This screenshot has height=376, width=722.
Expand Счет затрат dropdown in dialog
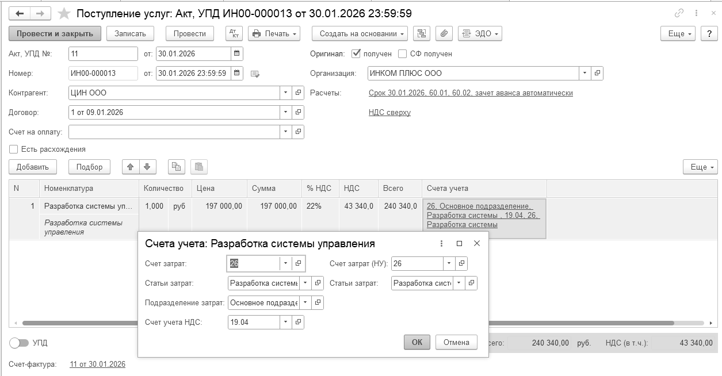[x=286, y=263]
